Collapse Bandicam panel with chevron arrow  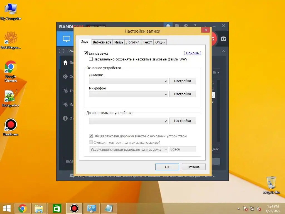click(223, 51)
